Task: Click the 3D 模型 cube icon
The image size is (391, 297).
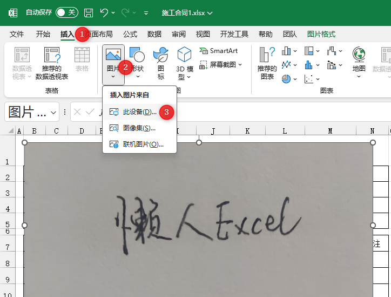Action: click(x=184, y=54)
